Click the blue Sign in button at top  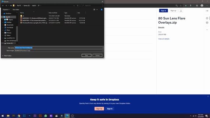[163, 10]
